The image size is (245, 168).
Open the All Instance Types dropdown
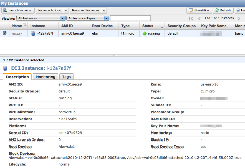pyautogui.click(x=88, y=18)
